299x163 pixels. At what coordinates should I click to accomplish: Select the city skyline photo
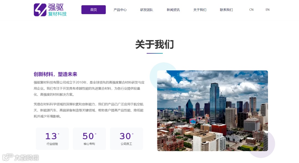[212, 111]
